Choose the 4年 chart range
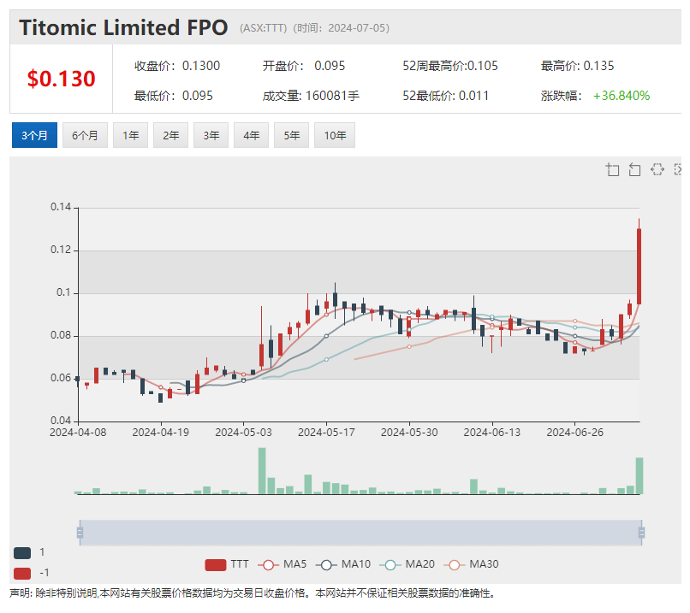 [x=252, y=135]
